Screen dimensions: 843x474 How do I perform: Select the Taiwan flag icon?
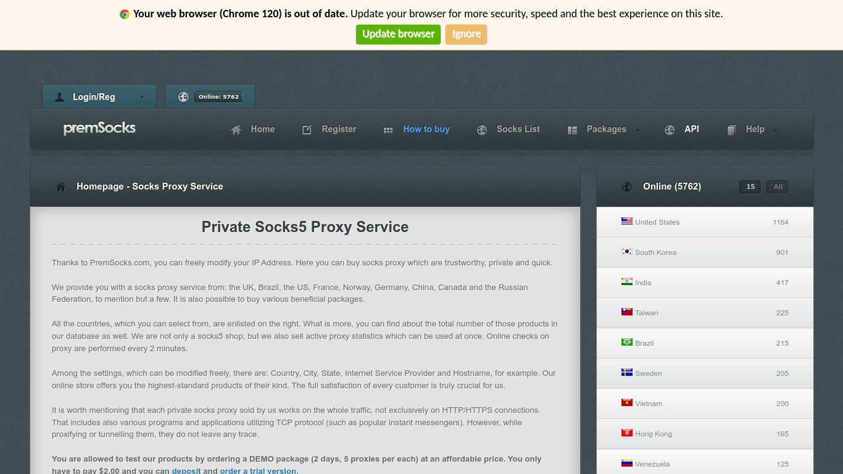point(628,312)
